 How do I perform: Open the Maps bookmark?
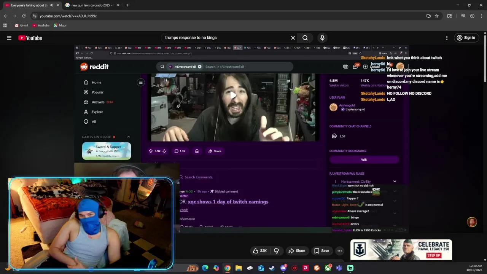(x=60, y=25)
